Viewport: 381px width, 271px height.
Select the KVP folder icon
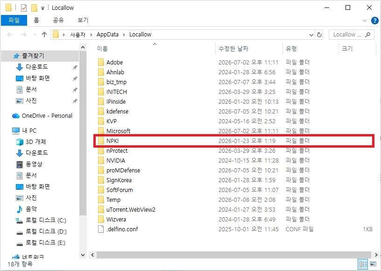pos(101,121)
